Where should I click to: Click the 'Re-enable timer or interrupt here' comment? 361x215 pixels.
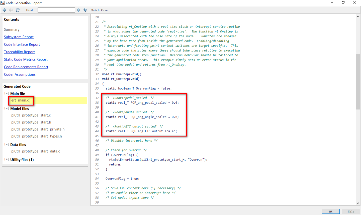pos(140,193)
